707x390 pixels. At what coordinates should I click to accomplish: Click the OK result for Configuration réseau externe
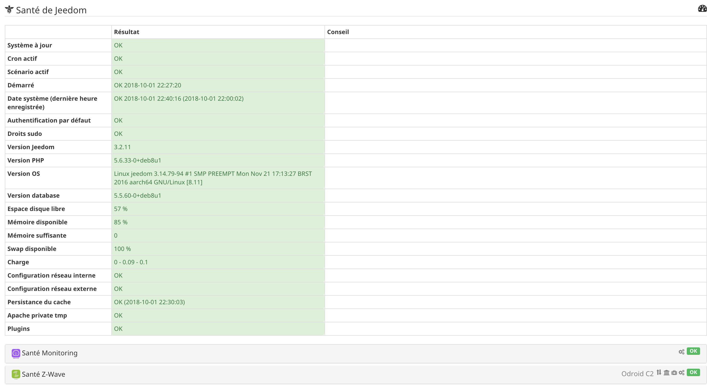point(118,289)
